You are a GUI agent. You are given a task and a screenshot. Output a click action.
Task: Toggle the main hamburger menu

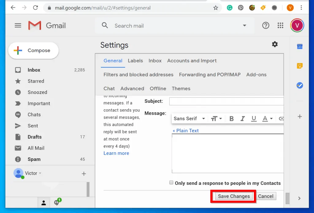[x=18, y=26]
